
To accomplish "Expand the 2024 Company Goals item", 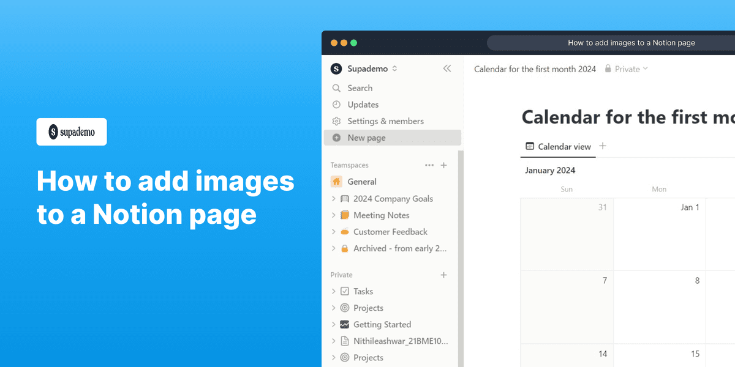I will tap(333, 198).
